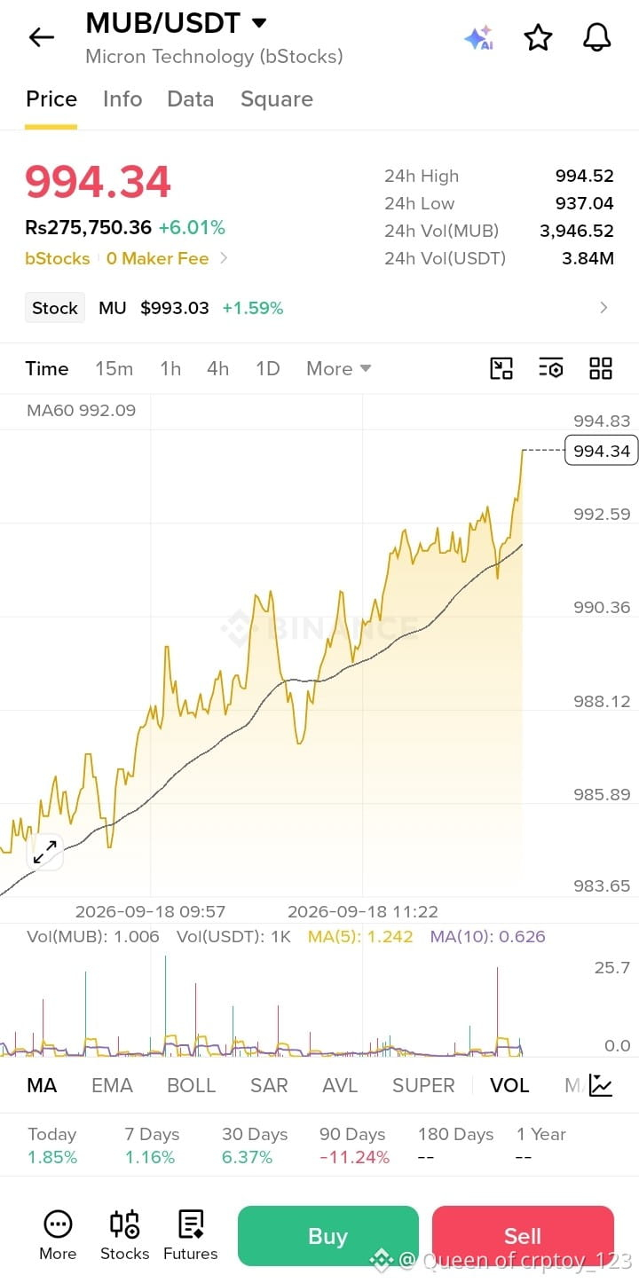Viewport: 639px width, 1283px height.
Task: Open the AI sparkle assistant icon
Action: 478,37
